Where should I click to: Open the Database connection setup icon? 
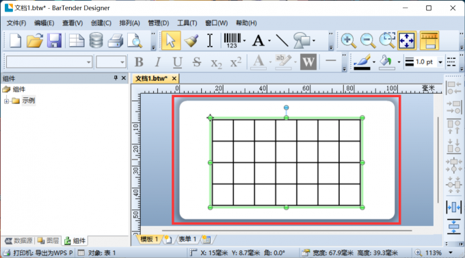tap(96, 40)
